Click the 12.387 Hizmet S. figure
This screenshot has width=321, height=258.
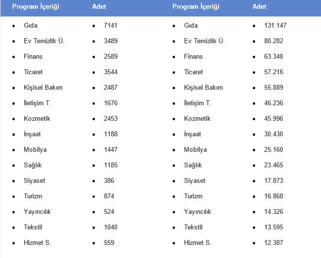pos(273,242)
